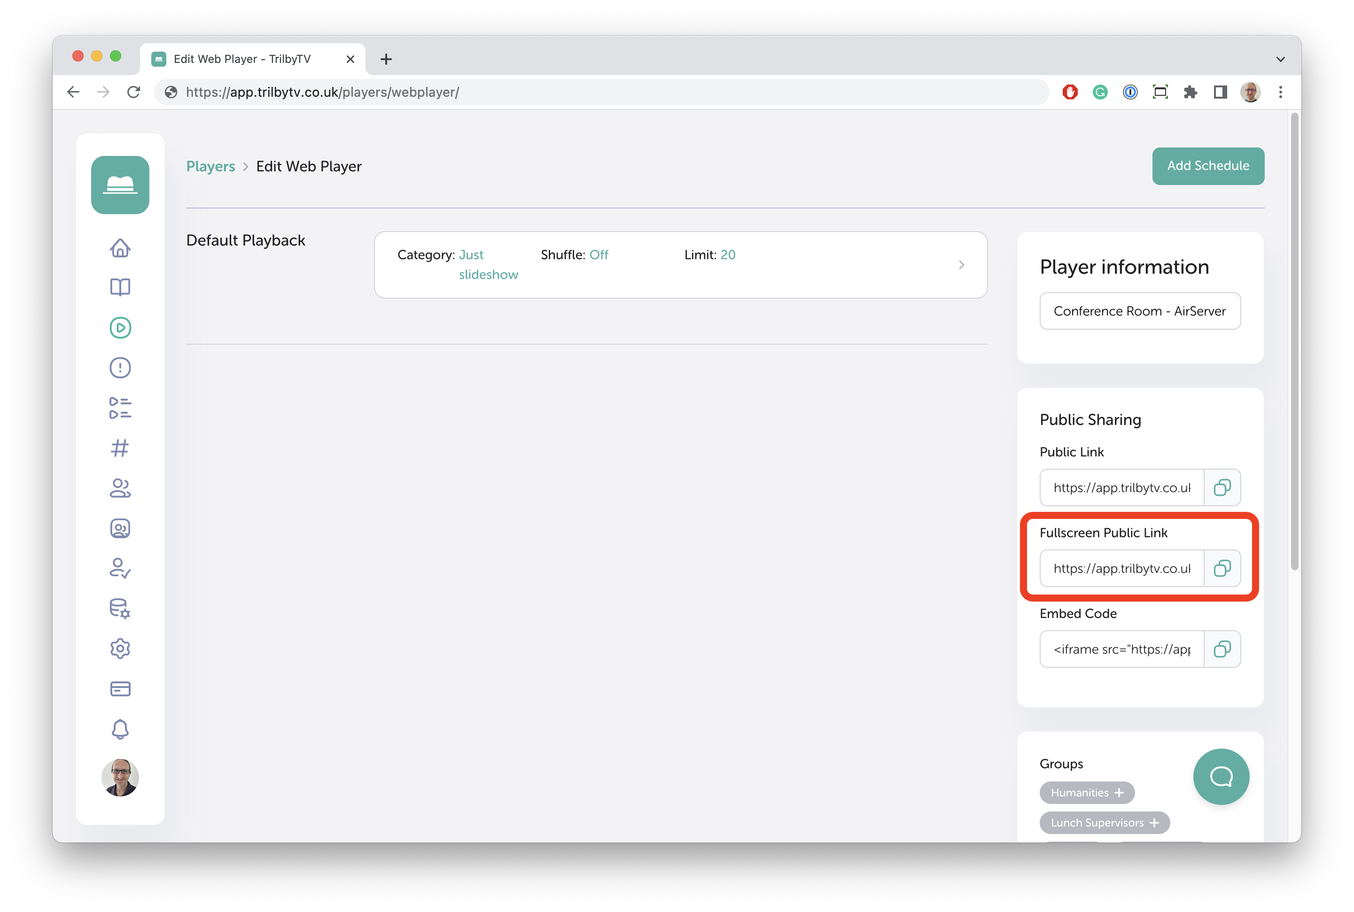1354x912 pixels.
Task: Open the play circle Players icon
Action: (120, 327)
